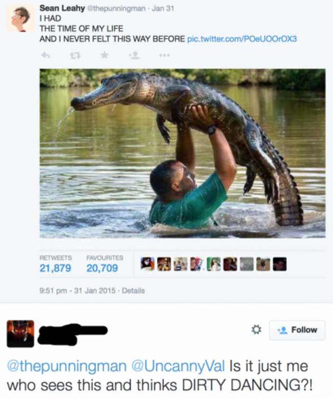The width and height of the screenshot is (333, 399).
Task: Open the Details link by the timestamp
Action: pos(133,290)
